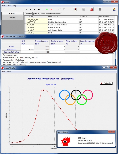Toggle Production series in graph legend
Viewport: 119px width, 154px height.
pyautogui.click(x=106, y=83)
